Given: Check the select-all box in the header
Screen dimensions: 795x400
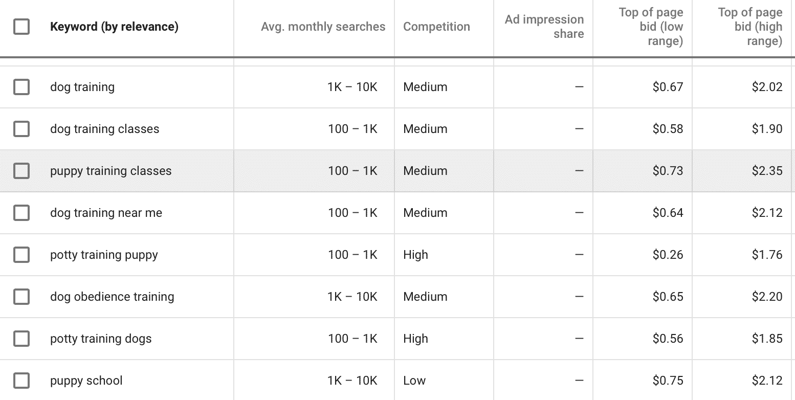Looking at the screenshot, I should tap(21, 27).
